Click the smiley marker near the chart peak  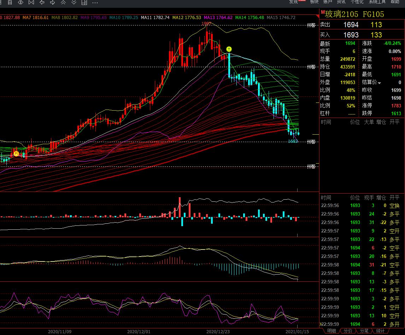pos(229,49)
